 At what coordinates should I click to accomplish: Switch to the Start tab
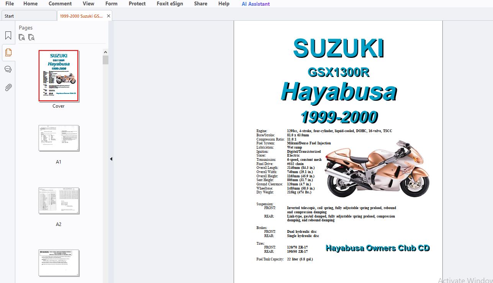29,16
